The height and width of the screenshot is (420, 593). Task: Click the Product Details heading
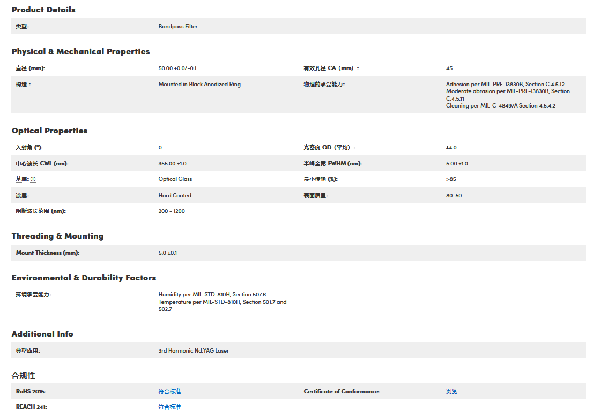(x=43, y=10)
